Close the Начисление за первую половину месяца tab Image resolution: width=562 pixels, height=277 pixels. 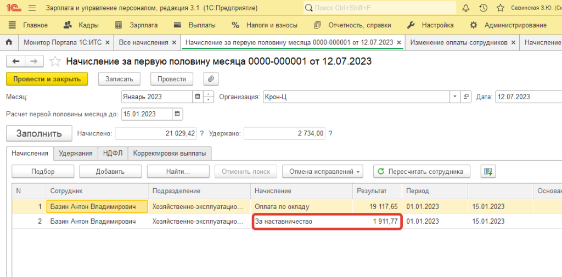[x=398, y=42]
